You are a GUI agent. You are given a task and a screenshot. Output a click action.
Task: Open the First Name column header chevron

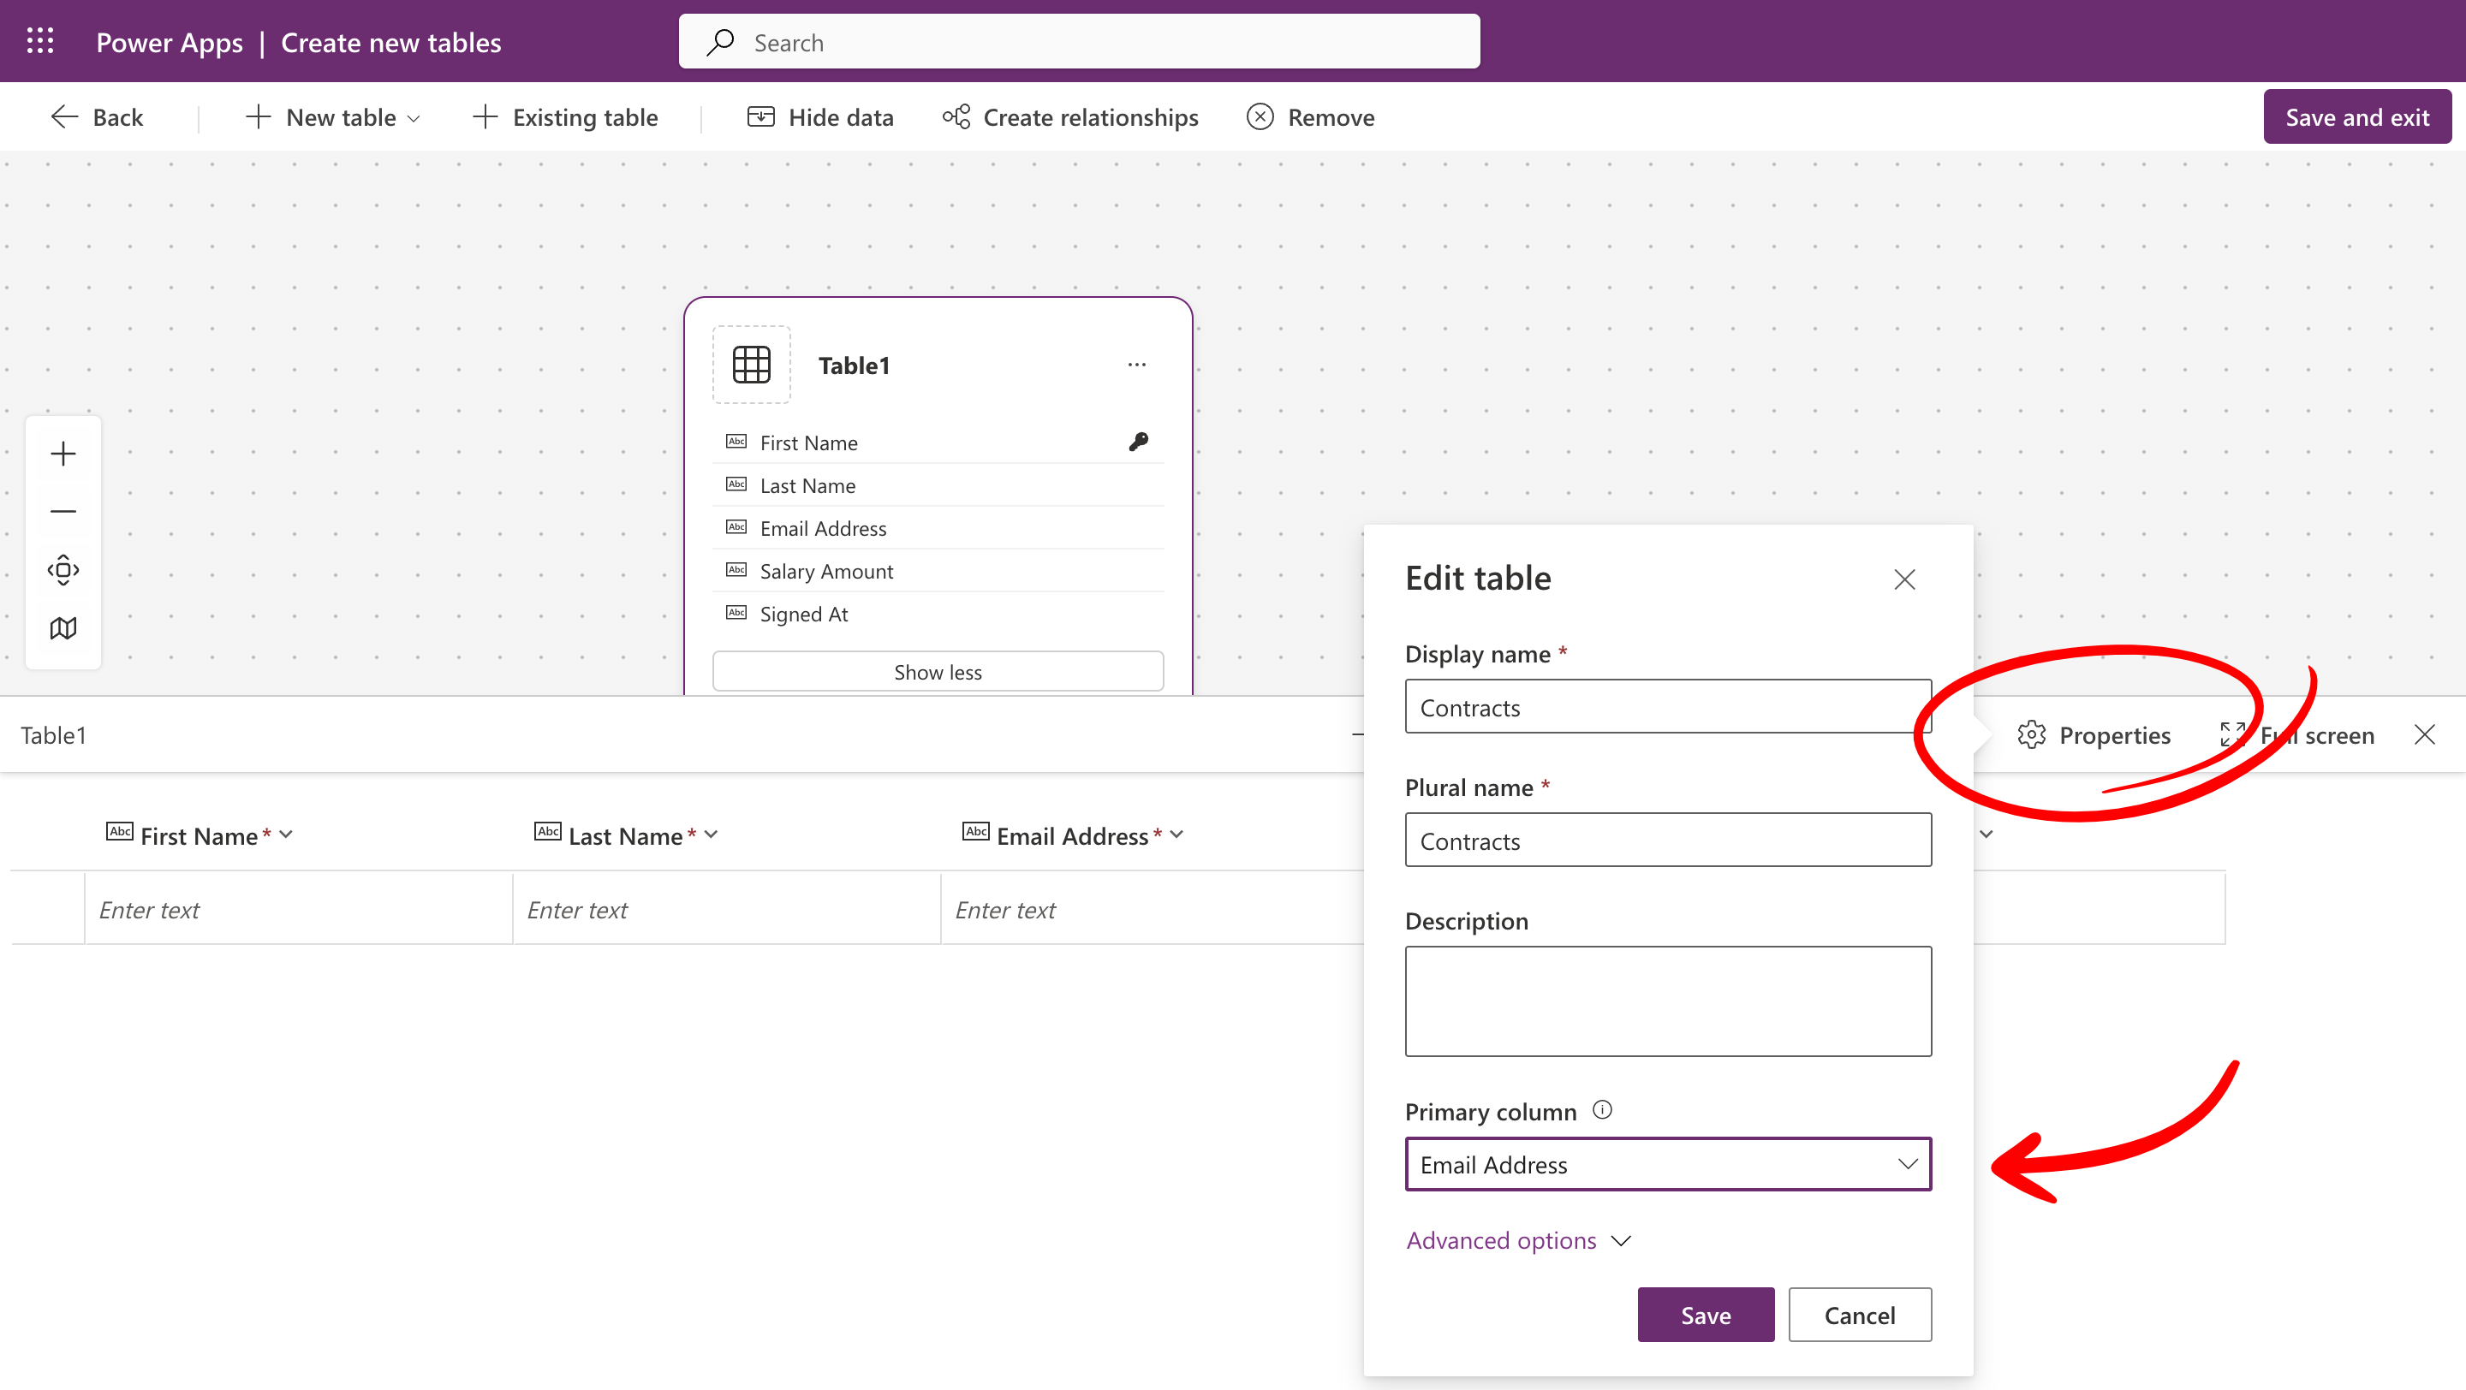[x=286, y=835]
